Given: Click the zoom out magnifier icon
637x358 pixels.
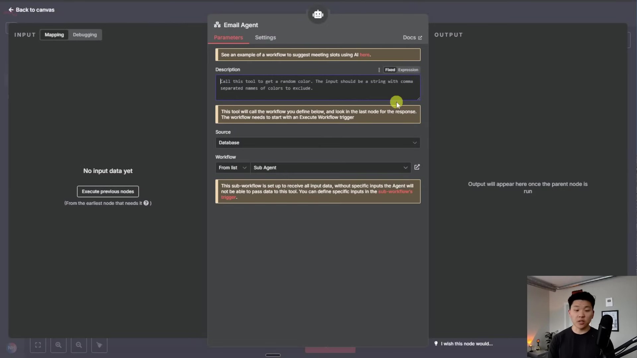Looking at the screenshot, I should 79,345.
